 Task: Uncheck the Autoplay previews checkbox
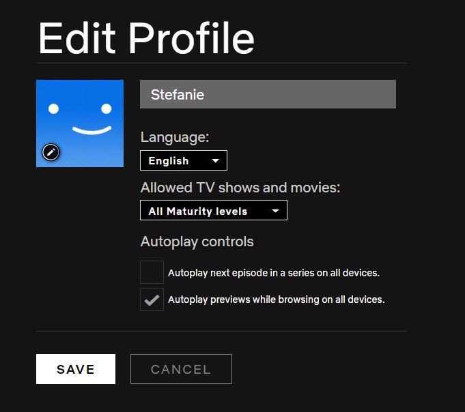pyautogui.click(x=152, y=299)
